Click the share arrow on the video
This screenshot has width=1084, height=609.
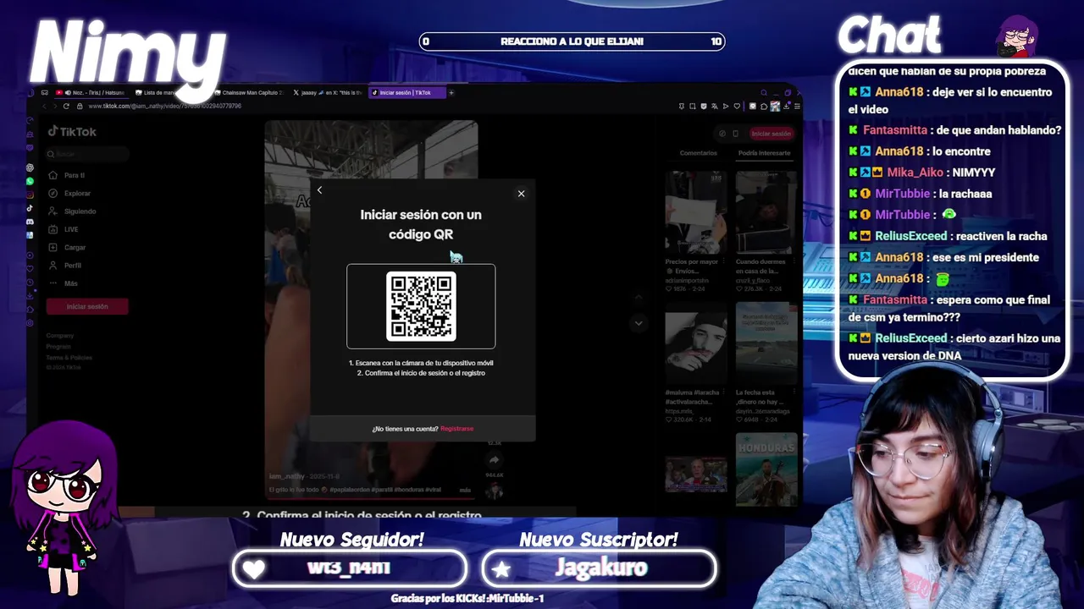click(x=494, y=460)
